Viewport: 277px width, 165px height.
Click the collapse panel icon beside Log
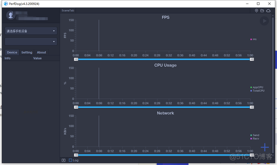[x=64, y=160]
